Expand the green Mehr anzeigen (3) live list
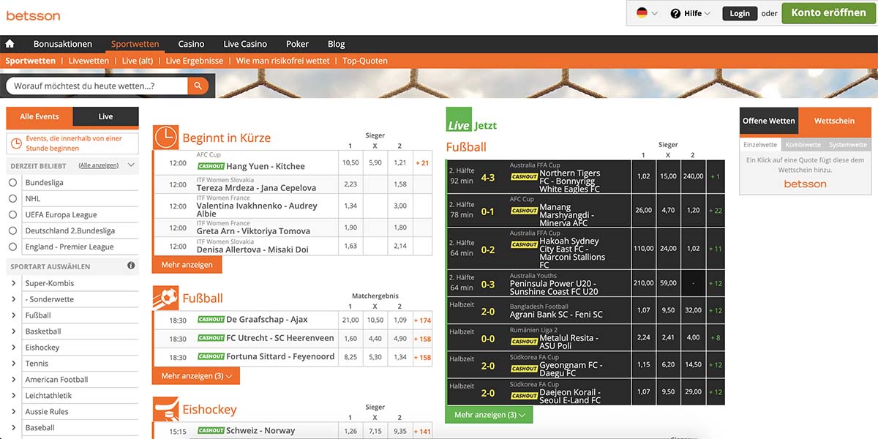878x439 pixels. [489, 415]
